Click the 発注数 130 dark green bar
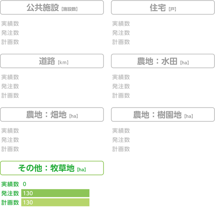This screenshot has width=215, height=207. point(55,193)
